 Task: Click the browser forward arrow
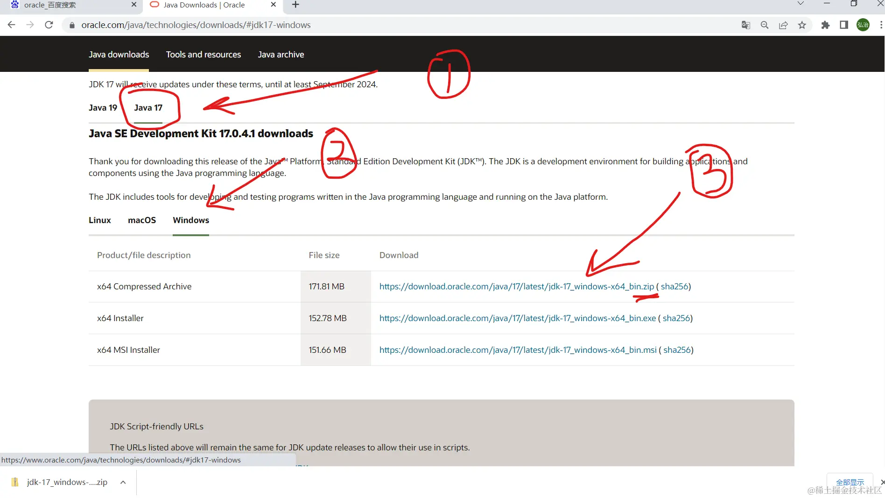(30, 25)
